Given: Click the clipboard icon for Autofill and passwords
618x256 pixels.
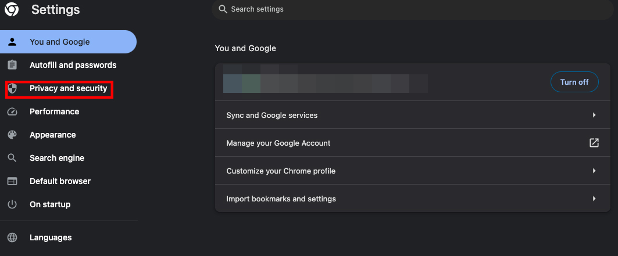Looking at the screenshot, I should (12, 65).
